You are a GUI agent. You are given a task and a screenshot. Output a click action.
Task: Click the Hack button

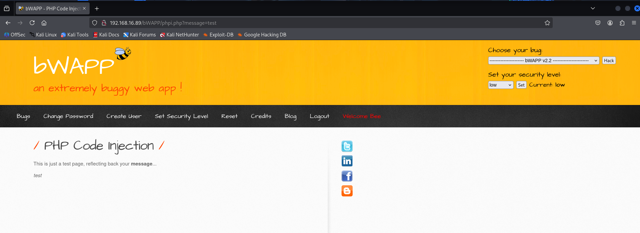[x=609, y=61]
